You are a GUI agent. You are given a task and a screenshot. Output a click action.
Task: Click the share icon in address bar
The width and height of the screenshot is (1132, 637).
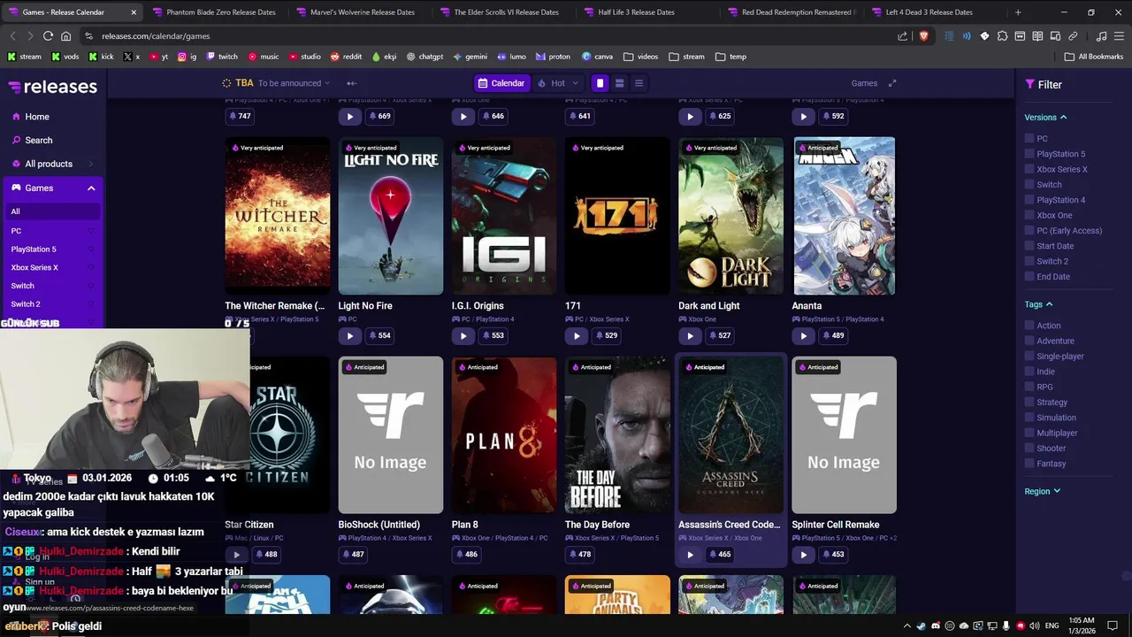(x=902, y=36)
